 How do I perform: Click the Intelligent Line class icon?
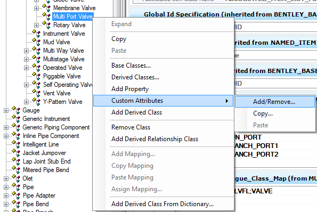point(16,144)
